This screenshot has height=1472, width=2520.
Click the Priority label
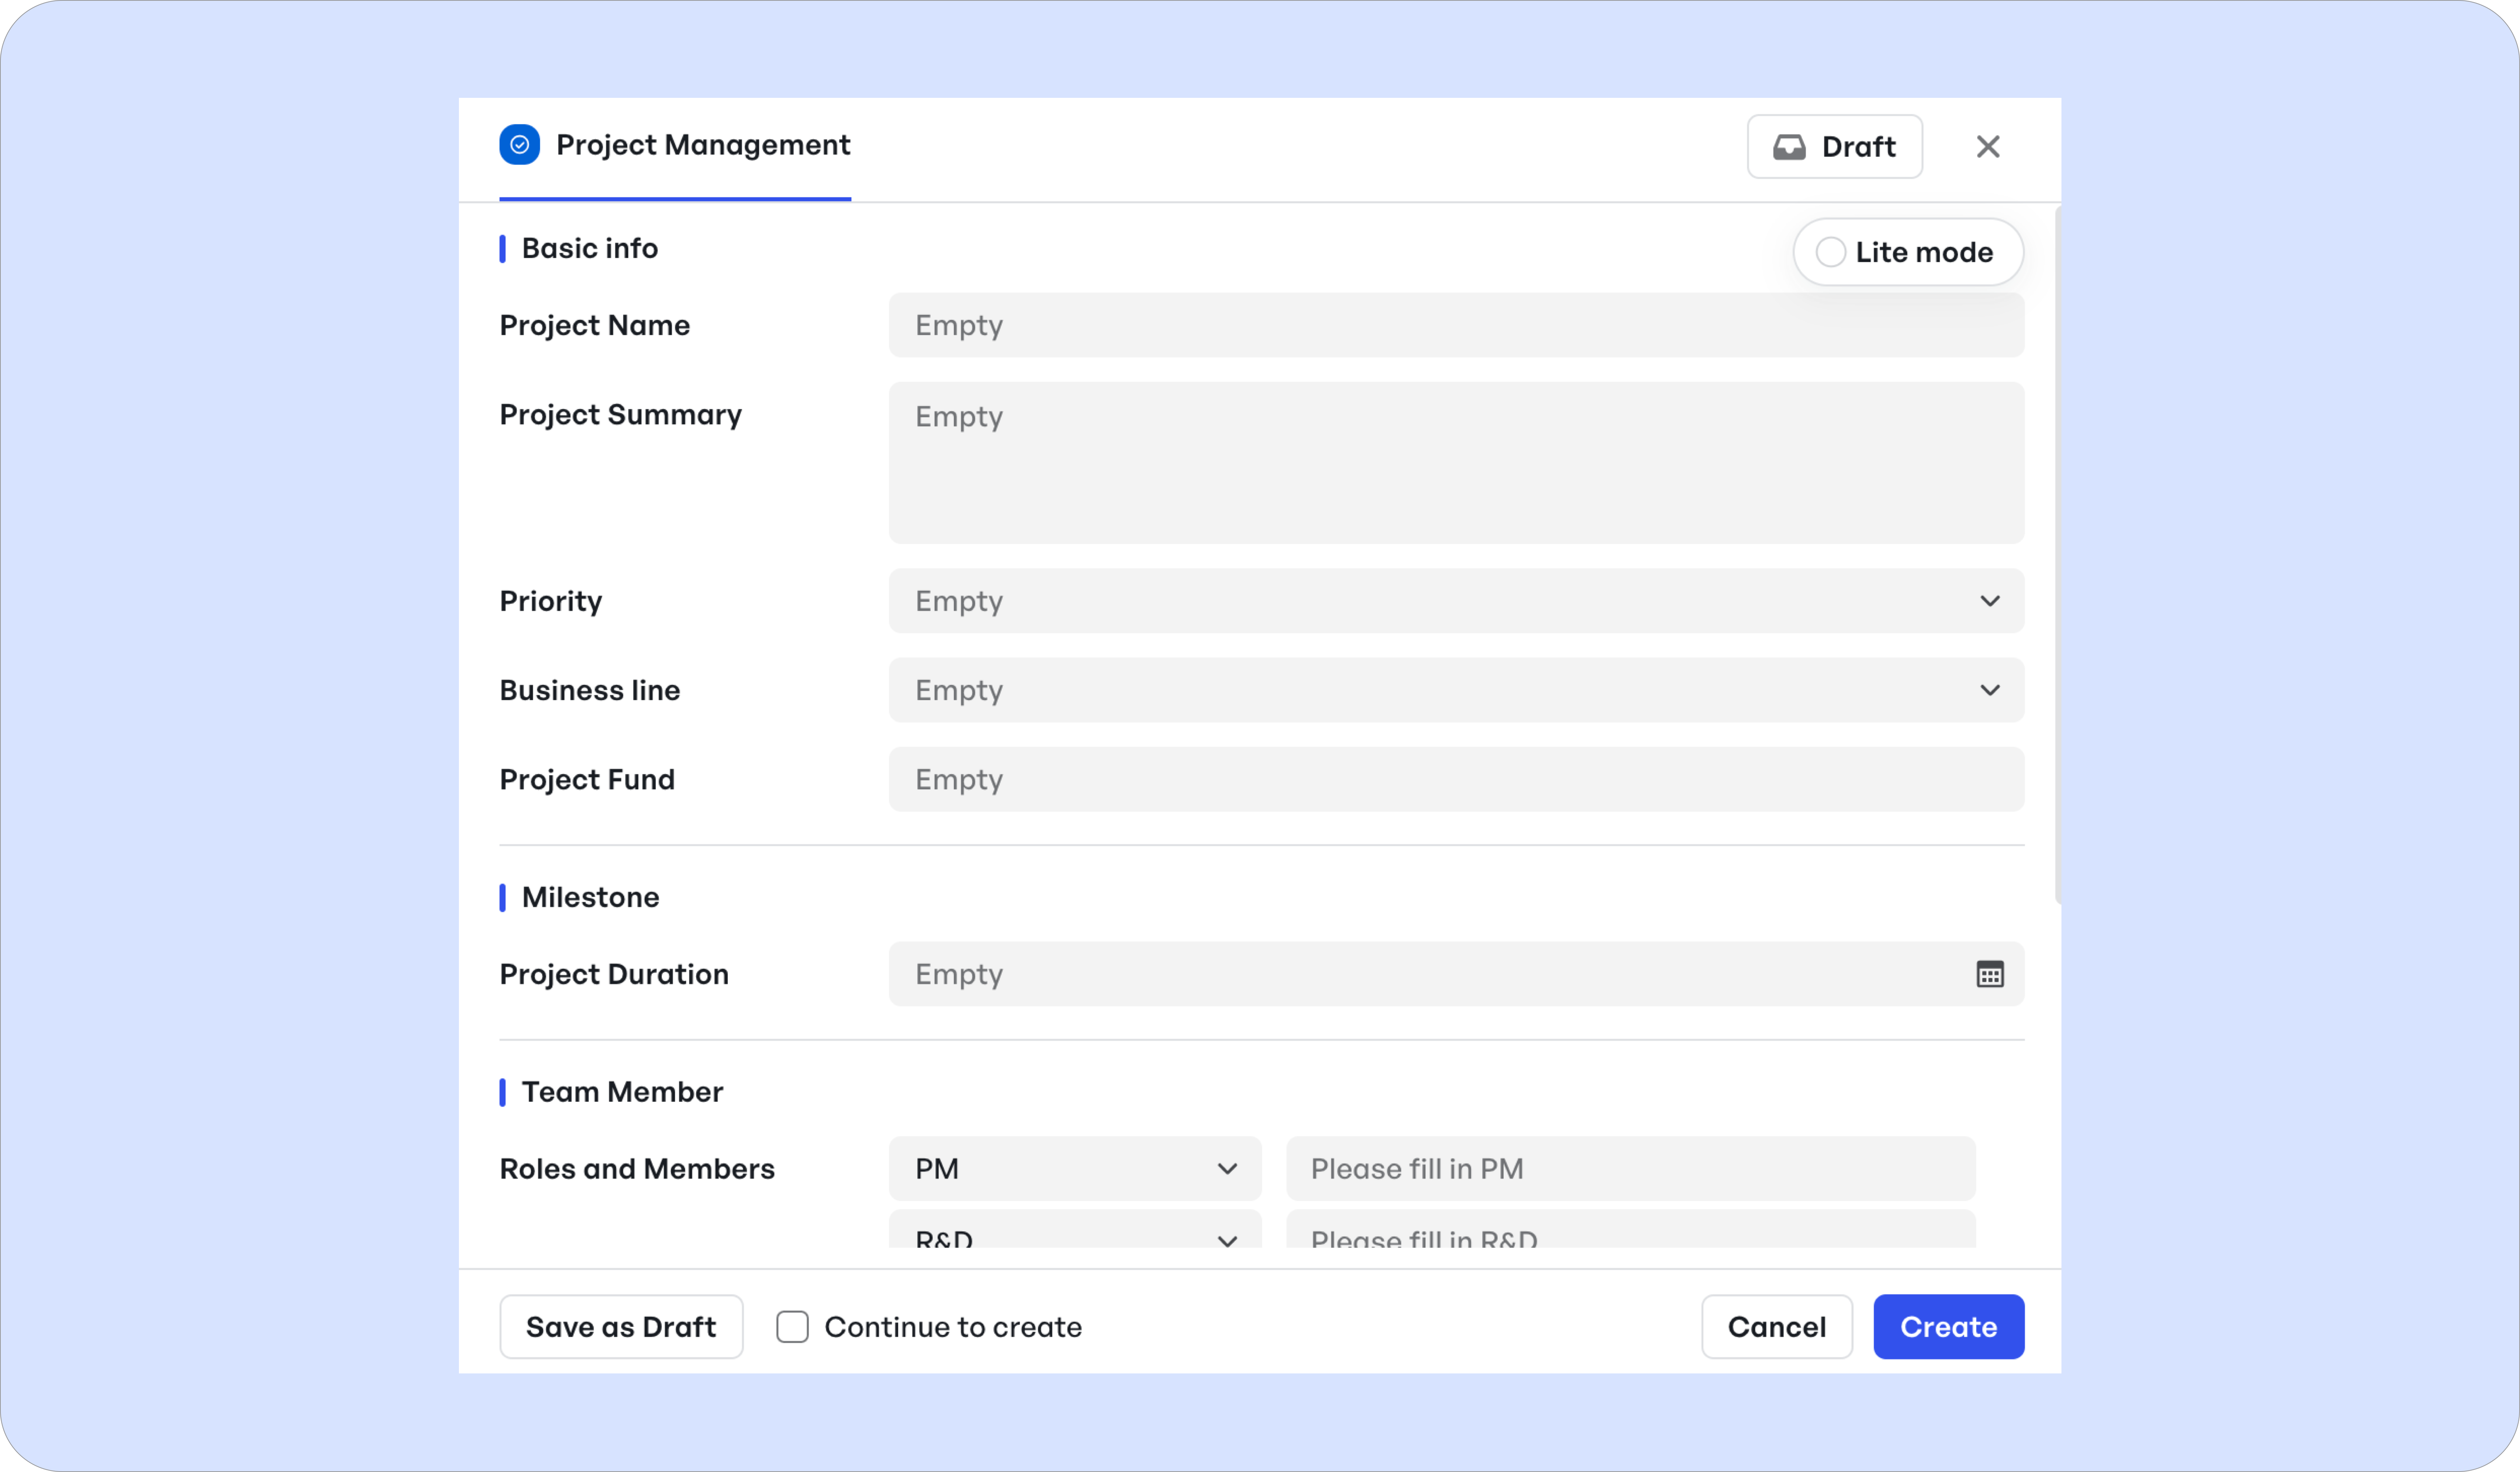click(551, 601)
